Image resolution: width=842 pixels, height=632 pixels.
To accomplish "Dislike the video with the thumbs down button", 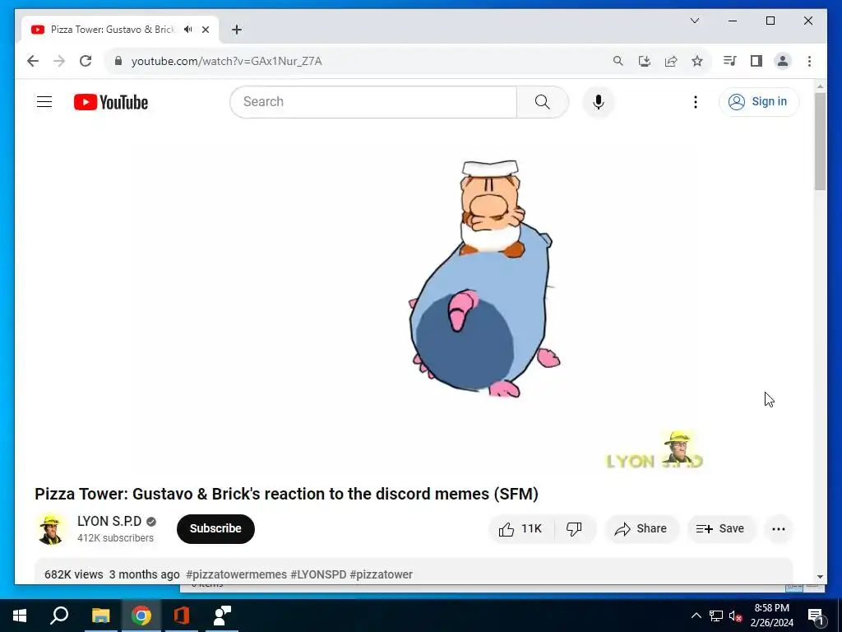I will click(x=574, y=529).
